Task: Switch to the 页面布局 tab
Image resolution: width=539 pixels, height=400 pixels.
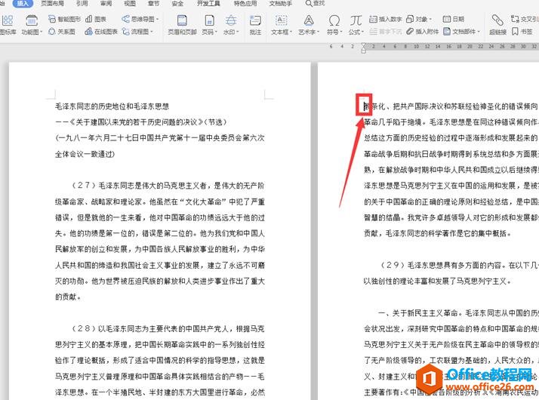Action: pos(52,4)
